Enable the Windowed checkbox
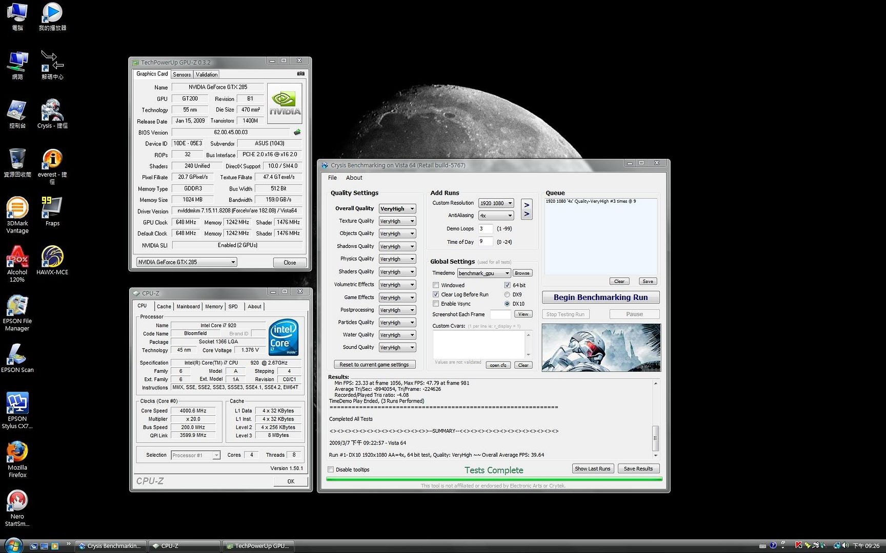886x553 pixels. coord(436,285)
